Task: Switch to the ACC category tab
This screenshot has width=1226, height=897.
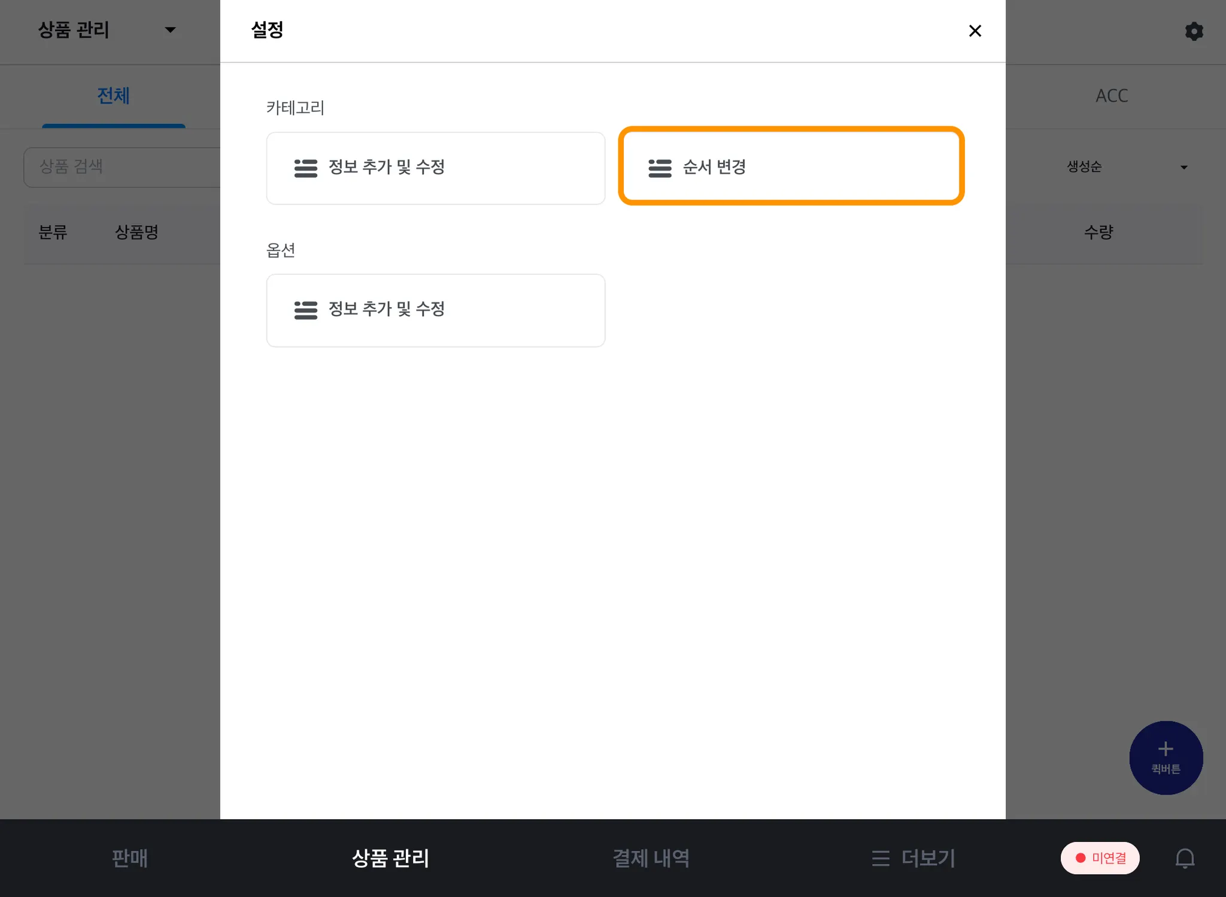Action: (x=1111, y=96)
